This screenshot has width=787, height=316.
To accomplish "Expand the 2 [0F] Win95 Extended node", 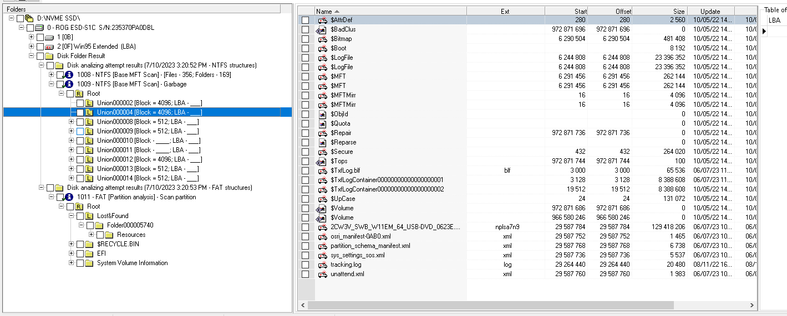I will click(x=32, y=46).
